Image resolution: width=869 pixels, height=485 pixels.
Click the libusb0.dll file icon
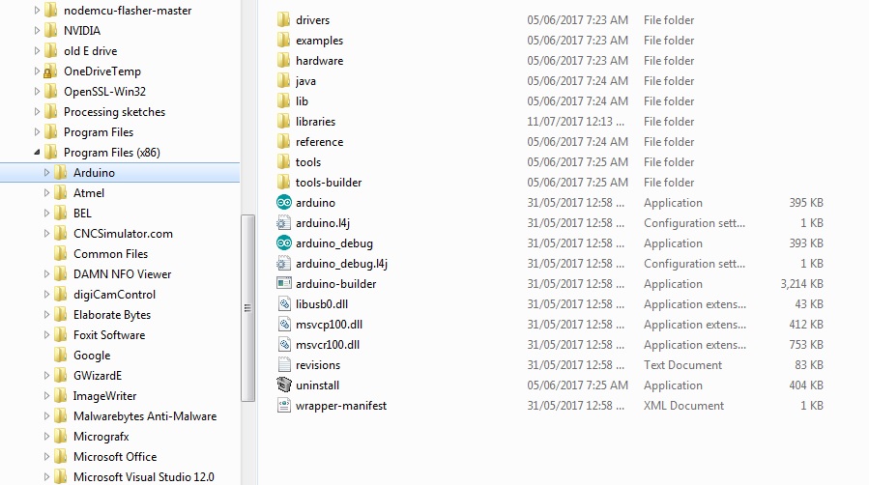[x=284, y=304]
